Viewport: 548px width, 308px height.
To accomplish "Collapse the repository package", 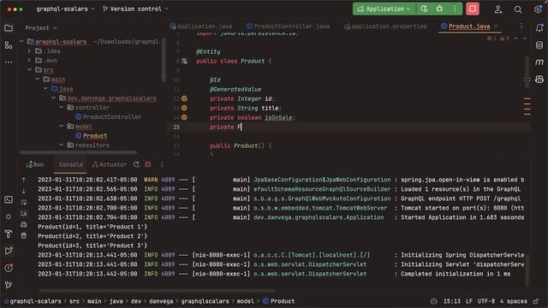I will click(x=62, y=145).
